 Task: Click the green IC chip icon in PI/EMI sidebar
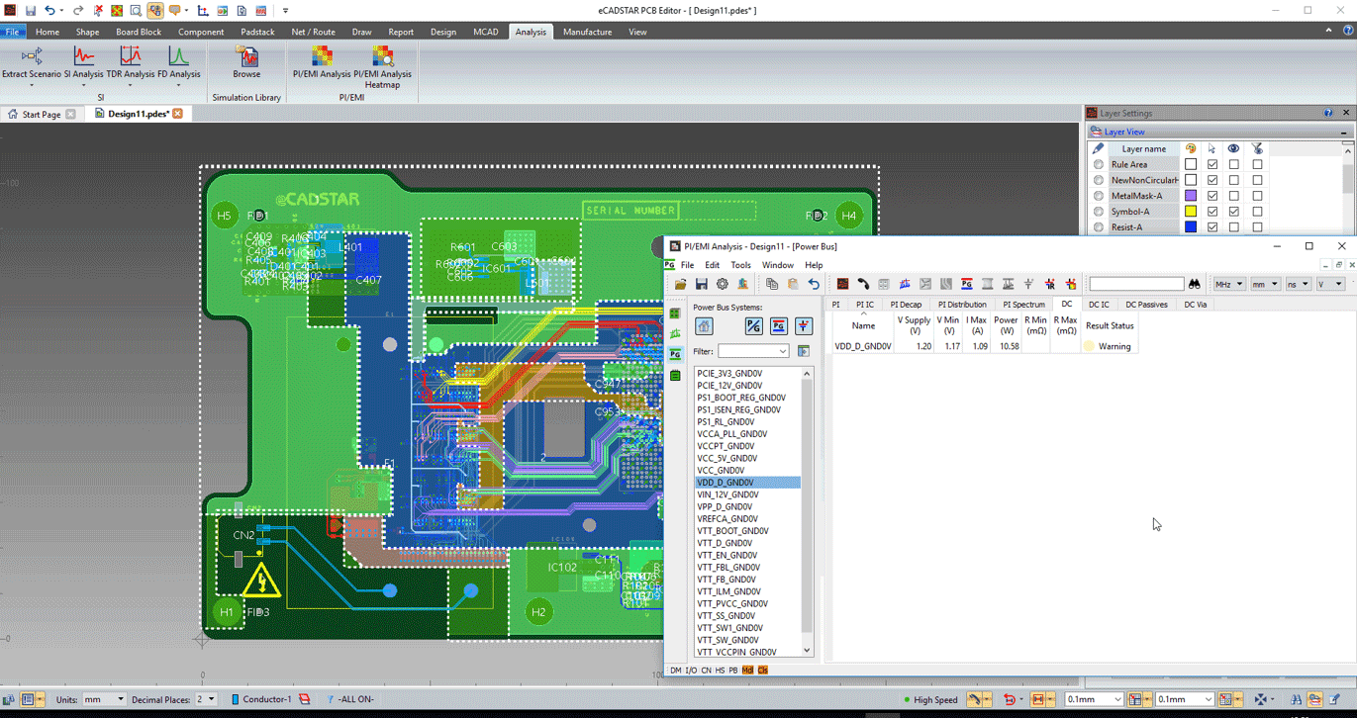tap(675, 376)
